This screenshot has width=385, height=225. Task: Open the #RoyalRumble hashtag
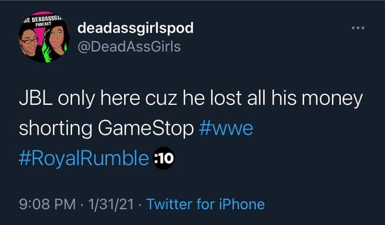(84, 158)
